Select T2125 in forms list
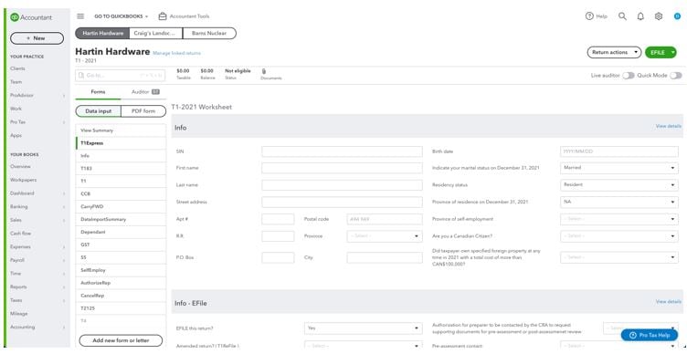 (x=121, y=308)
